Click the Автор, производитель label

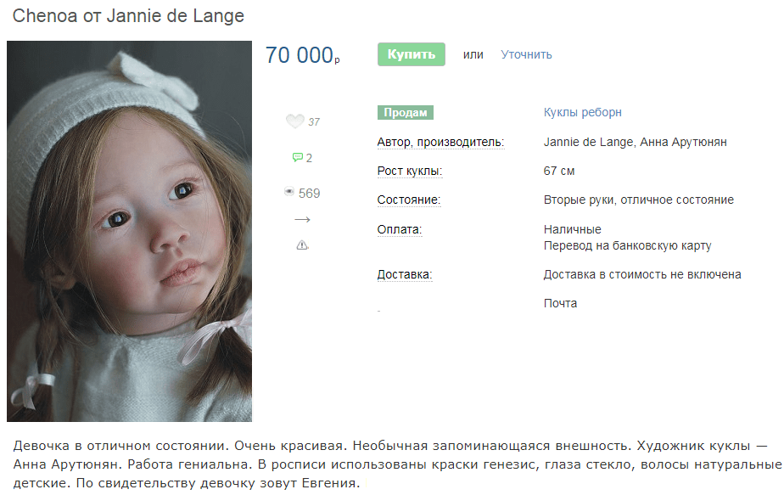coord(440,142)
